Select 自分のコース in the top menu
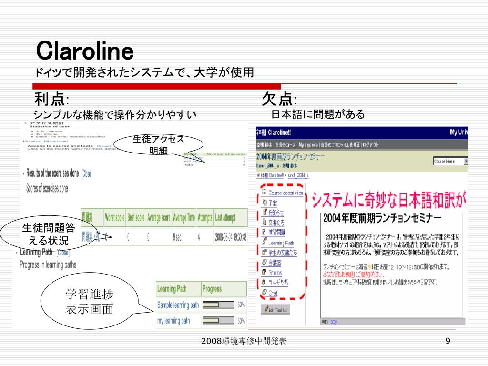 [286, 145]
